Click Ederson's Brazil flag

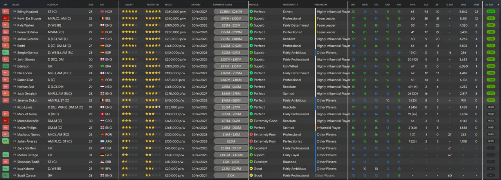(103, 66)
